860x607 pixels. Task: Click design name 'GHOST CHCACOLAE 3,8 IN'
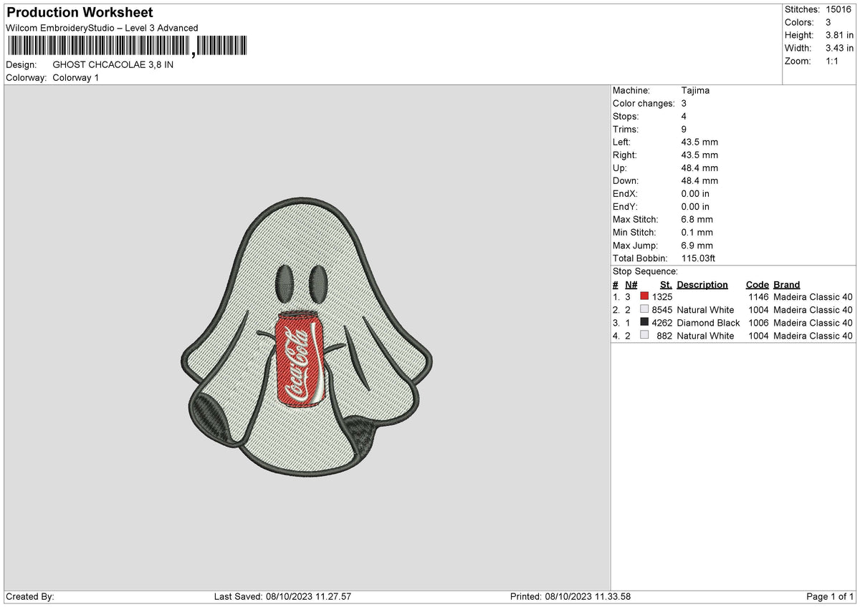coord(113,64)
